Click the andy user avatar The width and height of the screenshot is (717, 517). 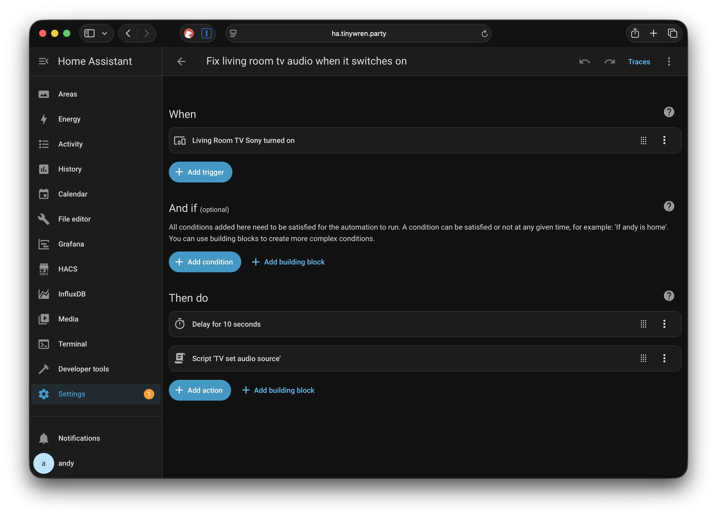[44, 463]
